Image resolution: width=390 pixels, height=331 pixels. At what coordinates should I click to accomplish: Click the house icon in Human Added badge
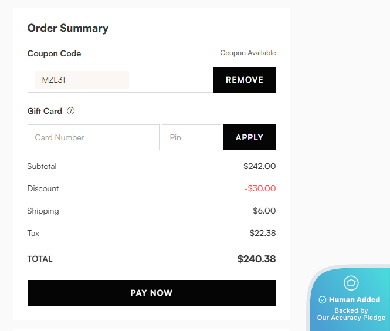click(351, 283)
